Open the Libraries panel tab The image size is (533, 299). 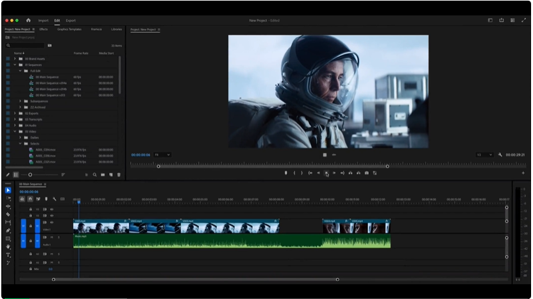click(x=117, y=30)
